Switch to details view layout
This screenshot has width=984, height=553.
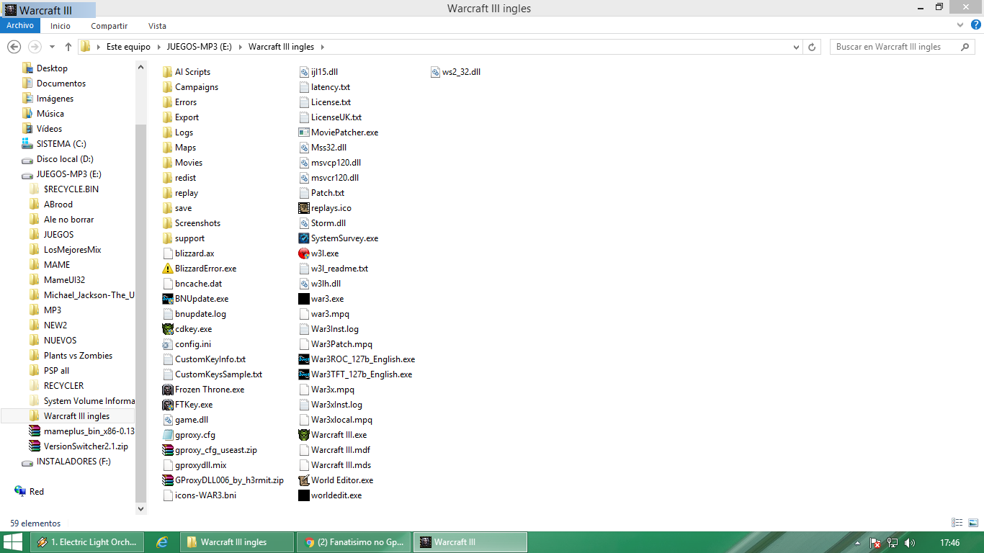pyautogui.click(x=957, y=523)
